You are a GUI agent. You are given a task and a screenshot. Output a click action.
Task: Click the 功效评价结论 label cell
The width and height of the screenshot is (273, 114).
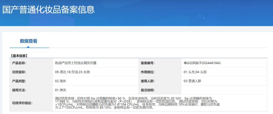click(x=31, y=103)
